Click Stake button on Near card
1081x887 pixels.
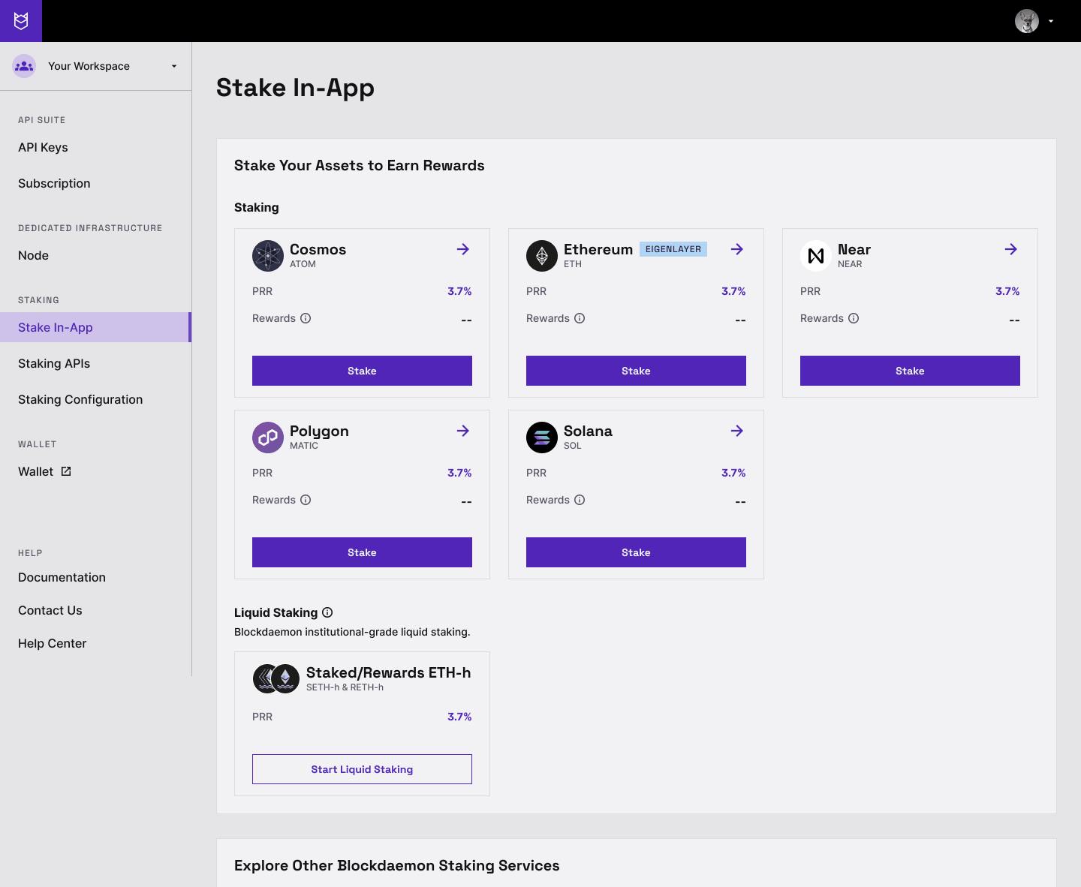[910, 371]
